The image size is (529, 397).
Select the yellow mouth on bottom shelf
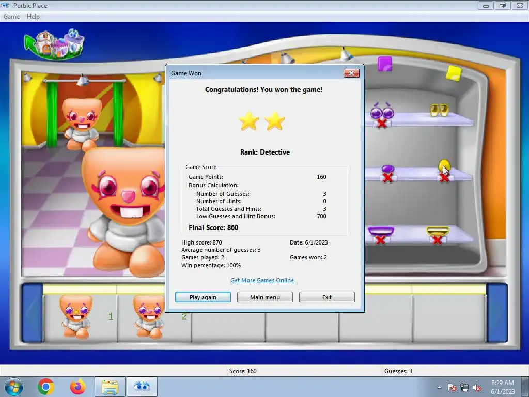pos(438,231)
